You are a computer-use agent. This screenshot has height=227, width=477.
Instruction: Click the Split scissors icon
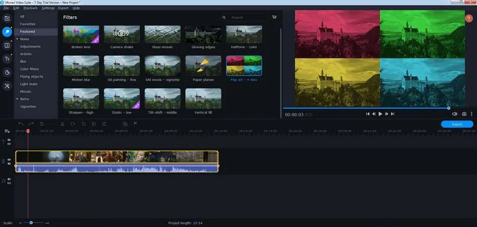(x=63, y=124)
